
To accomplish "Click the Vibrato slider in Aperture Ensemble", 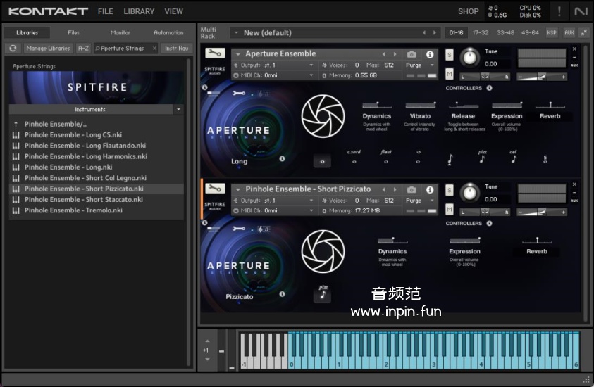I will (x=420, y=106).
